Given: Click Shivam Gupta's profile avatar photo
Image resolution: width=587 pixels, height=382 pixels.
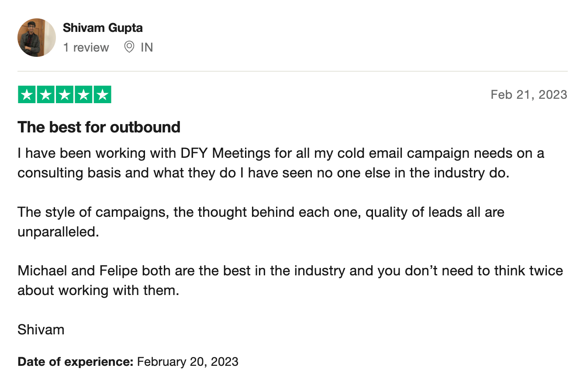Looking at the screenshot, I should tap(37, 38).
